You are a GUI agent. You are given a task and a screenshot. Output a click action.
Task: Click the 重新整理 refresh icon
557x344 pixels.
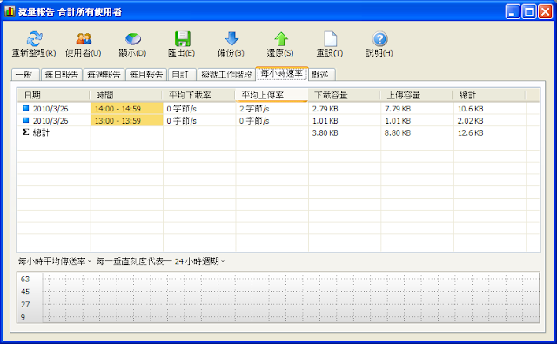(x=34, y=38)
